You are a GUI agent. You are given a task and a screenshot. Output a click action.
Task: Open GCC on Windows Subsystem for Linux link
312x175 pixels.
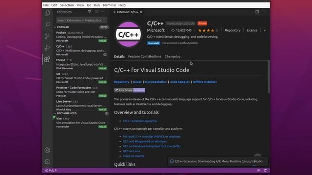click(152, 146)
